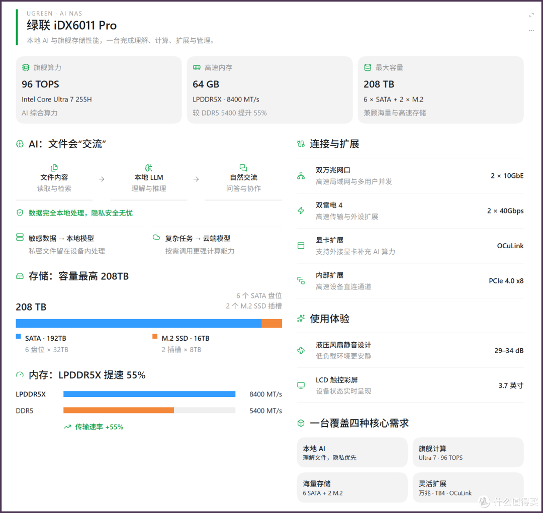
Task: Click the 2 个 M.2 SSD 插槽 text
Action: [x=254, y=306]
